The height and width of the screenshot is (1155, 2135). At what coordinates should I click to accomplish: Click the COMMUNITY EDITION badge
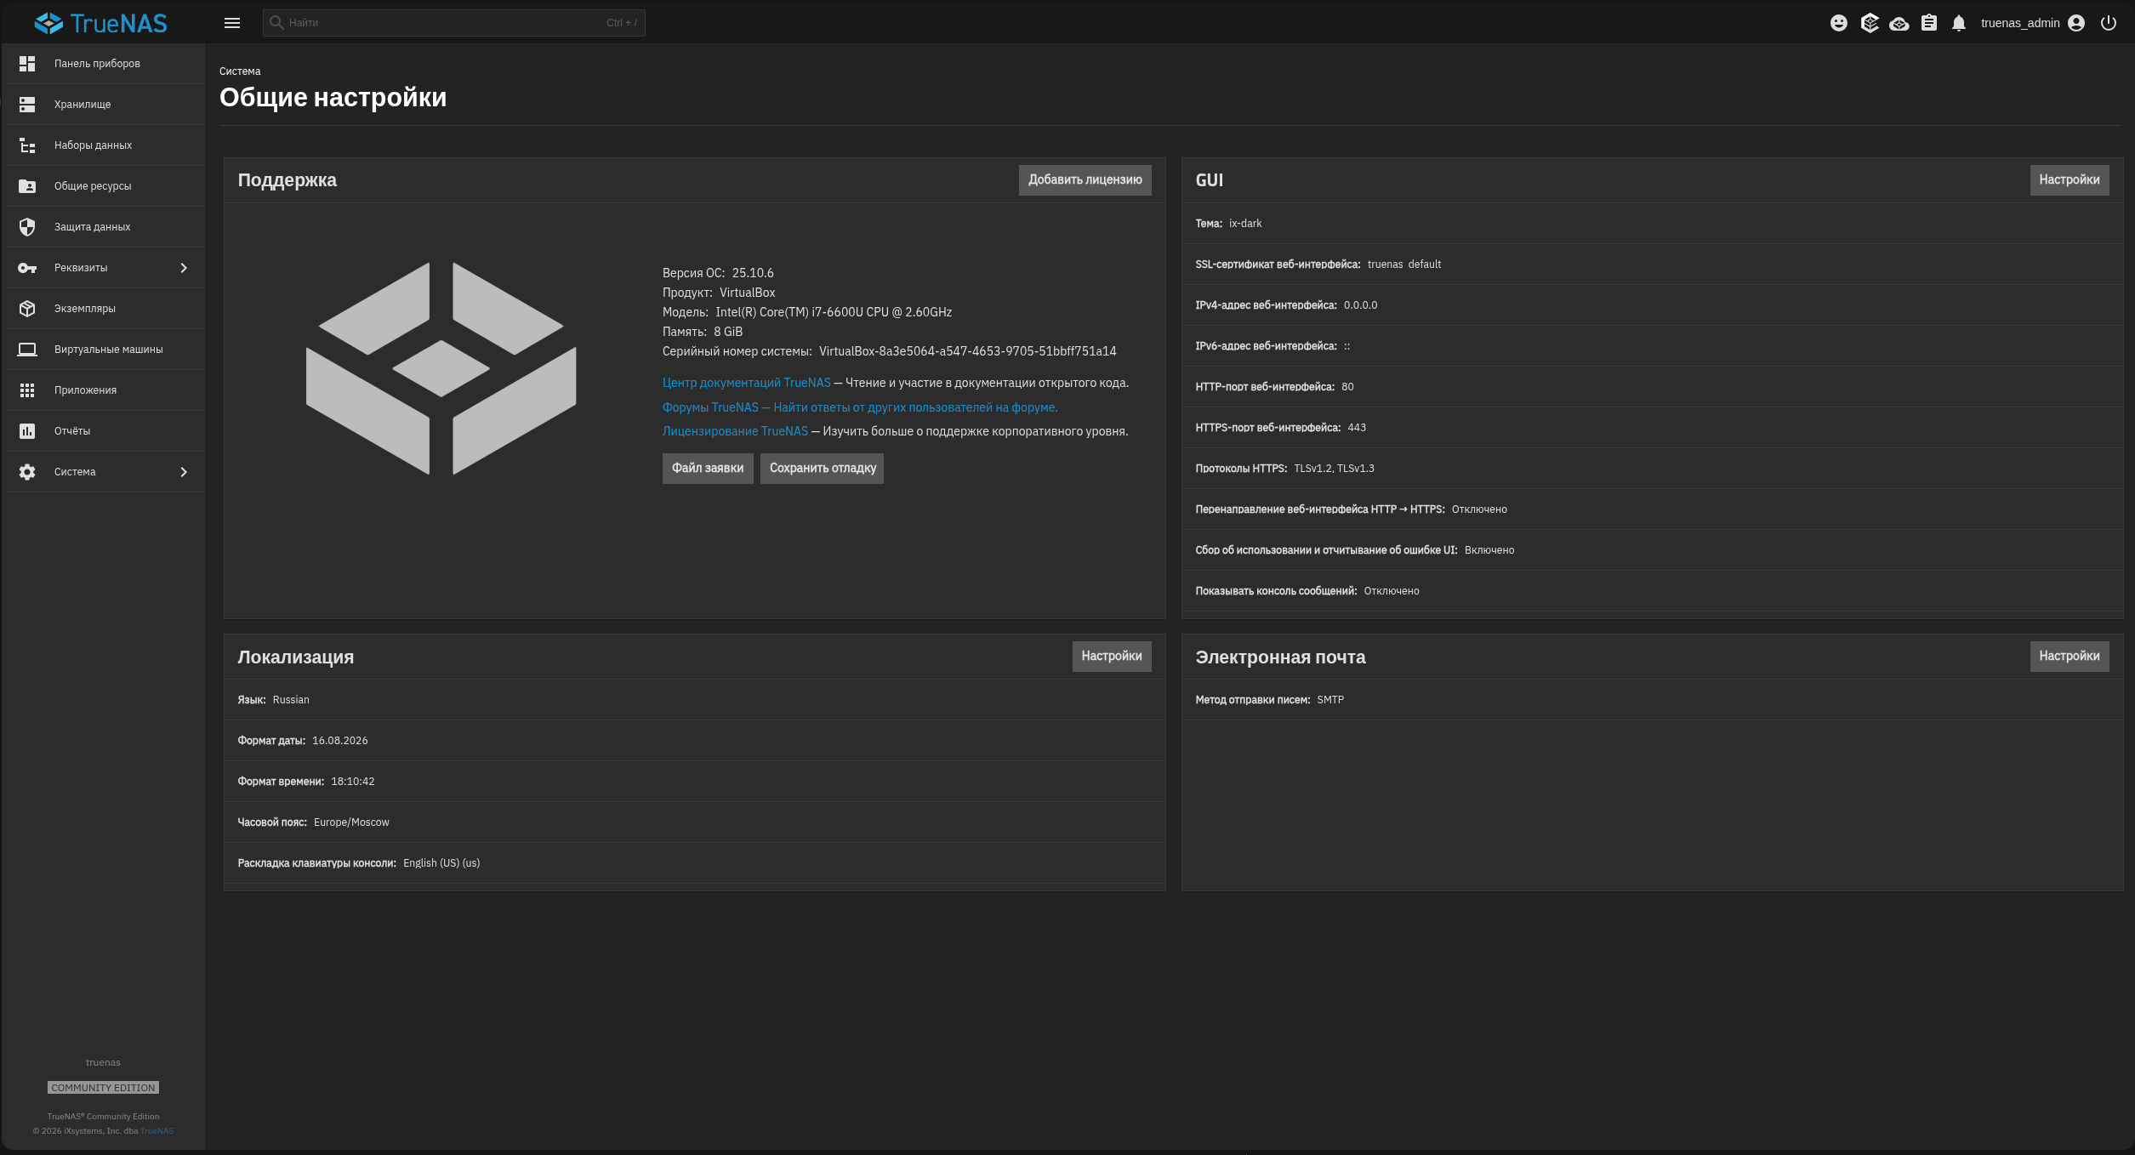tap(103, 1088)
